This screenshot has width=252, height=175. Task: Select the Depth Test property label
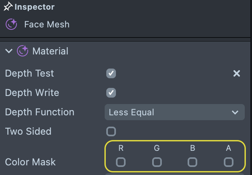(29, 73)
